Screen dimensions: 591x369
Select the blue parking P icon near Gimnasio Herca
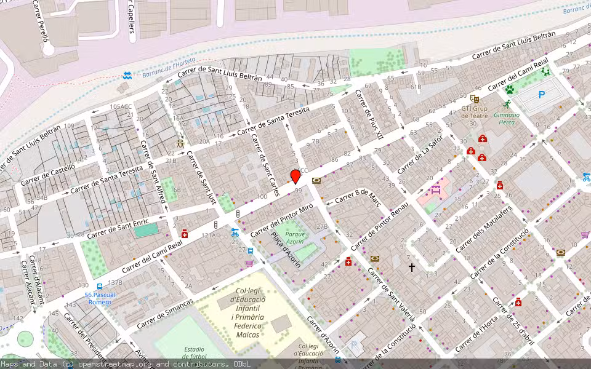click(541, 94)
